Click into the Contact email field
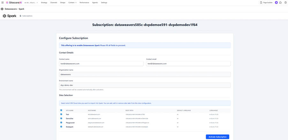288x140 pixels. pyautogui.click(x=188, y=63)
